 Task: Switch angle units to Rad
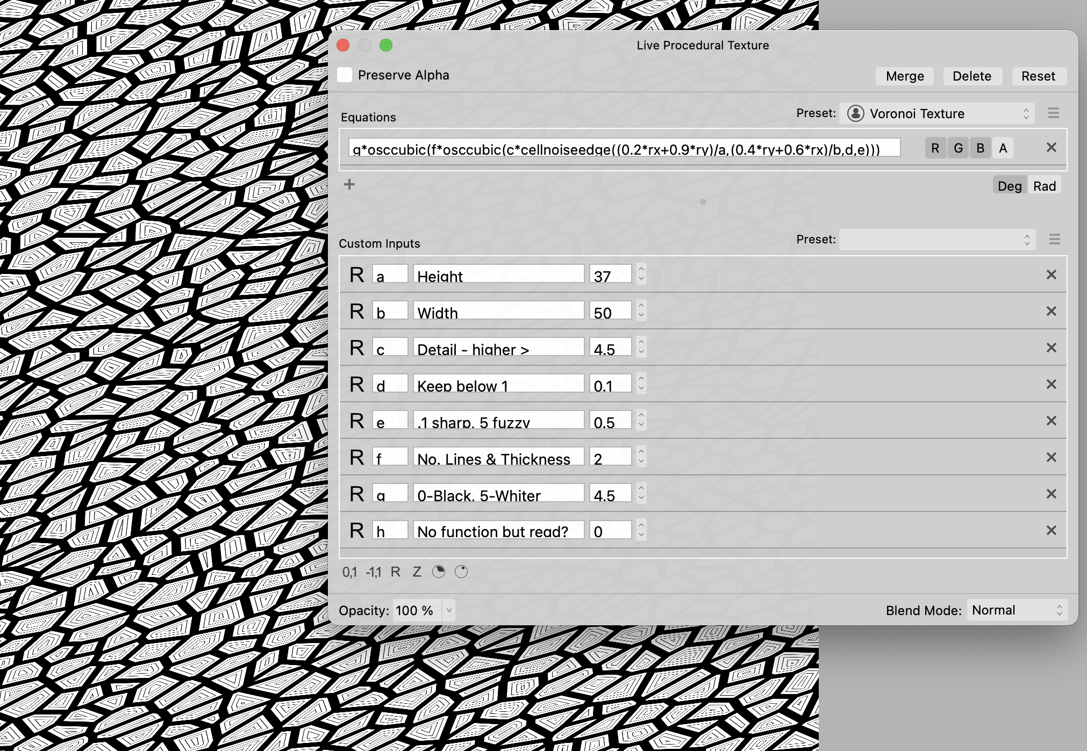[x=1045, y=186]
